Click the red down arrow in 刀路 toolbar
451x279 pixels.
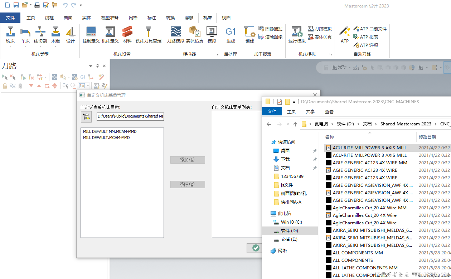(31, 86)
